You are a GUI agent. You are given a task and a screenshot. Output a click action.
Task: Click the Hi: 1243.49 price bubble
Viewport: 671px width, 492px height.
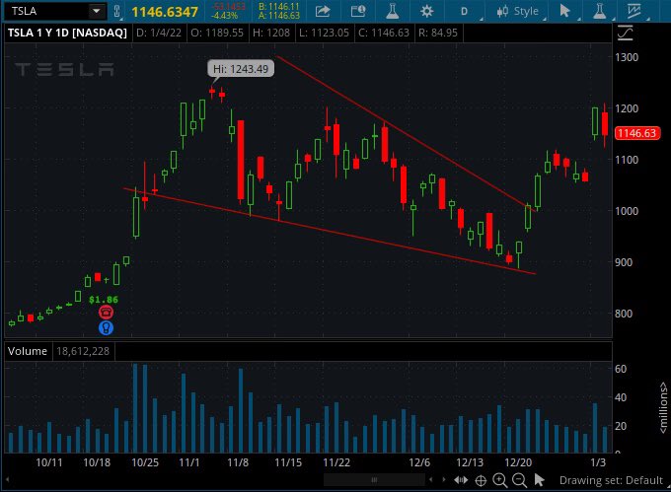(241, 68)
